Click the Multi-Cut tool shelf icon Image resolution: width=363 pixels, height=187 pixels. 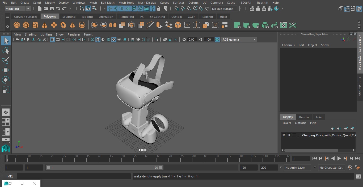click(x=150, y=25)
